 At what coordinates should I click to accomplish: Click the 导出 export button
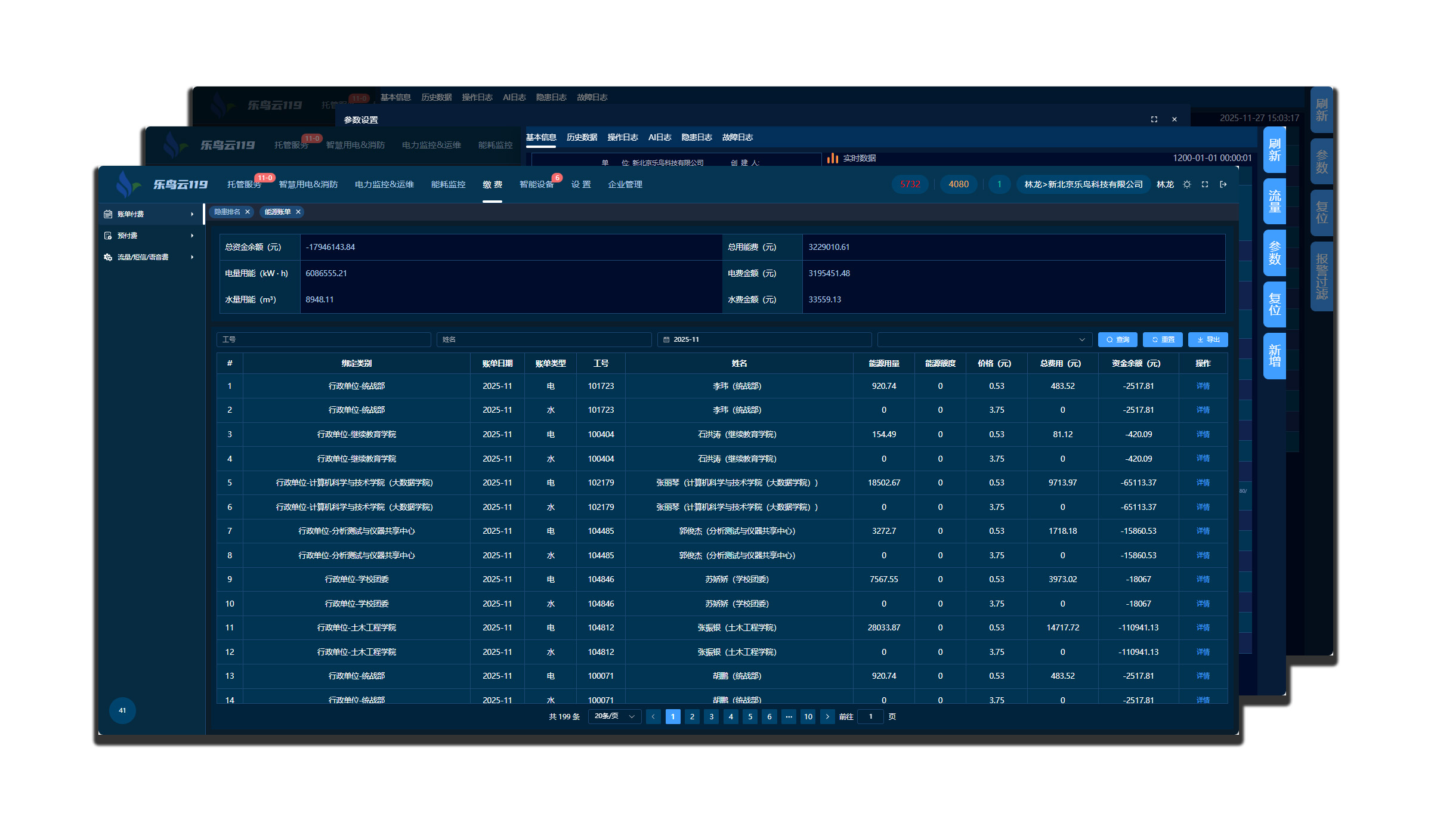[1208, 340]
